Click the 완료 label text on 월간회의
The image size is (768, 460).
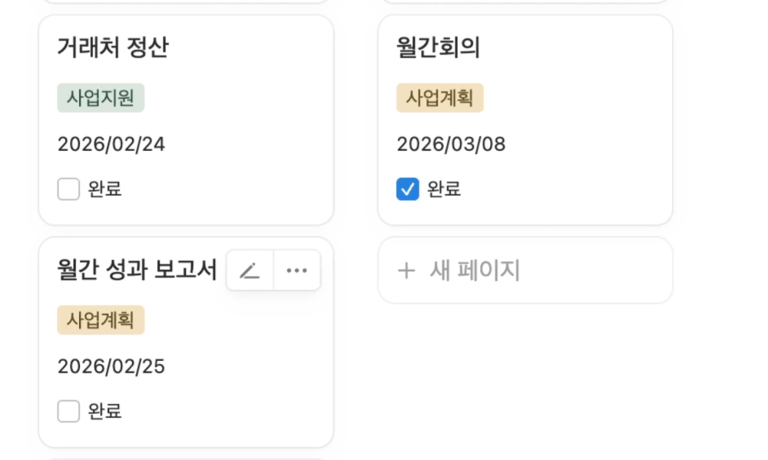(x=445, y=189)
